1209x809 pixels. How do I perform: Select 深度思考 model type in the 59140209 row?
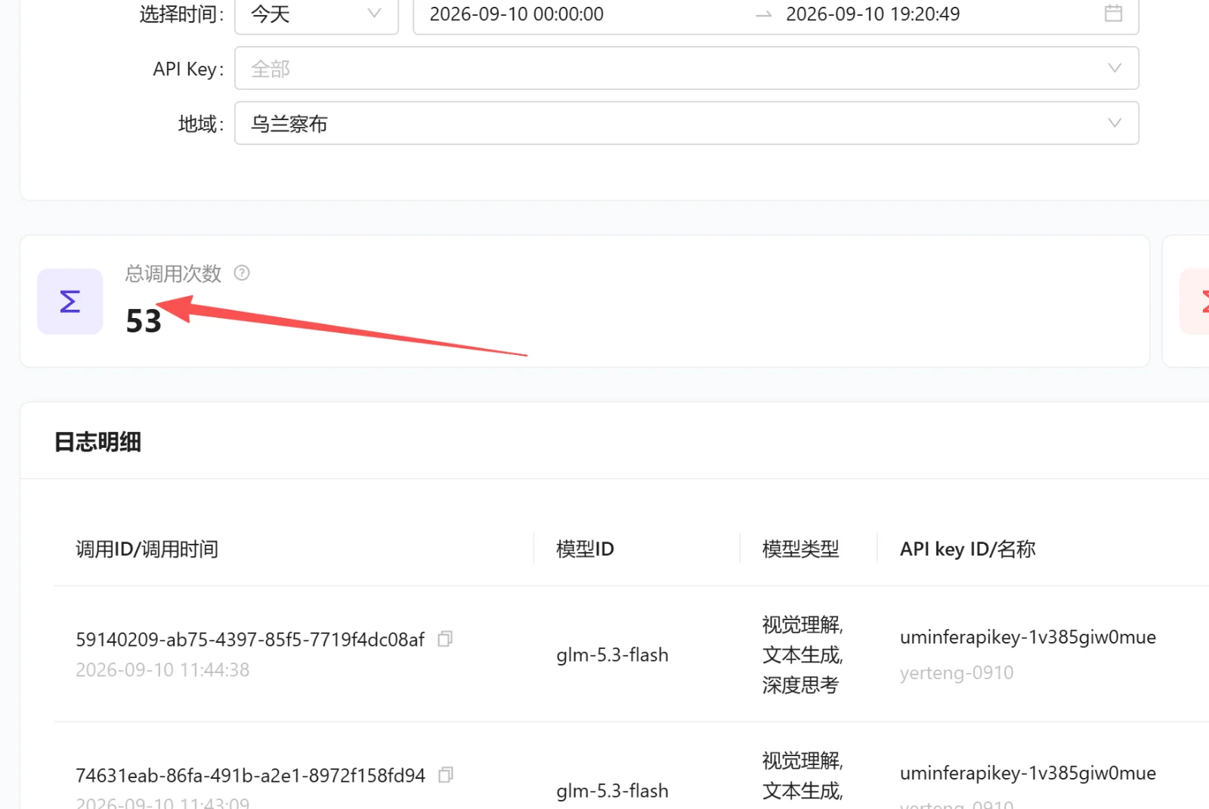800,685
